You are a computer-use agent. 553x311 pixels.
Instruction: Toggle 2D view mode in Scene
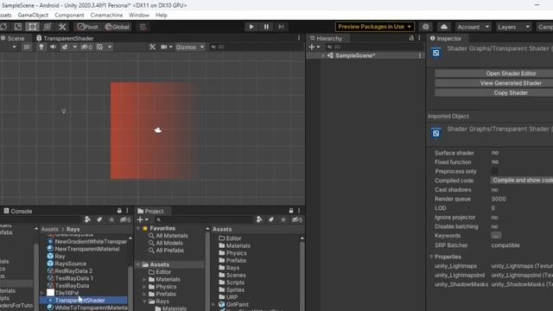coord(27,47)
